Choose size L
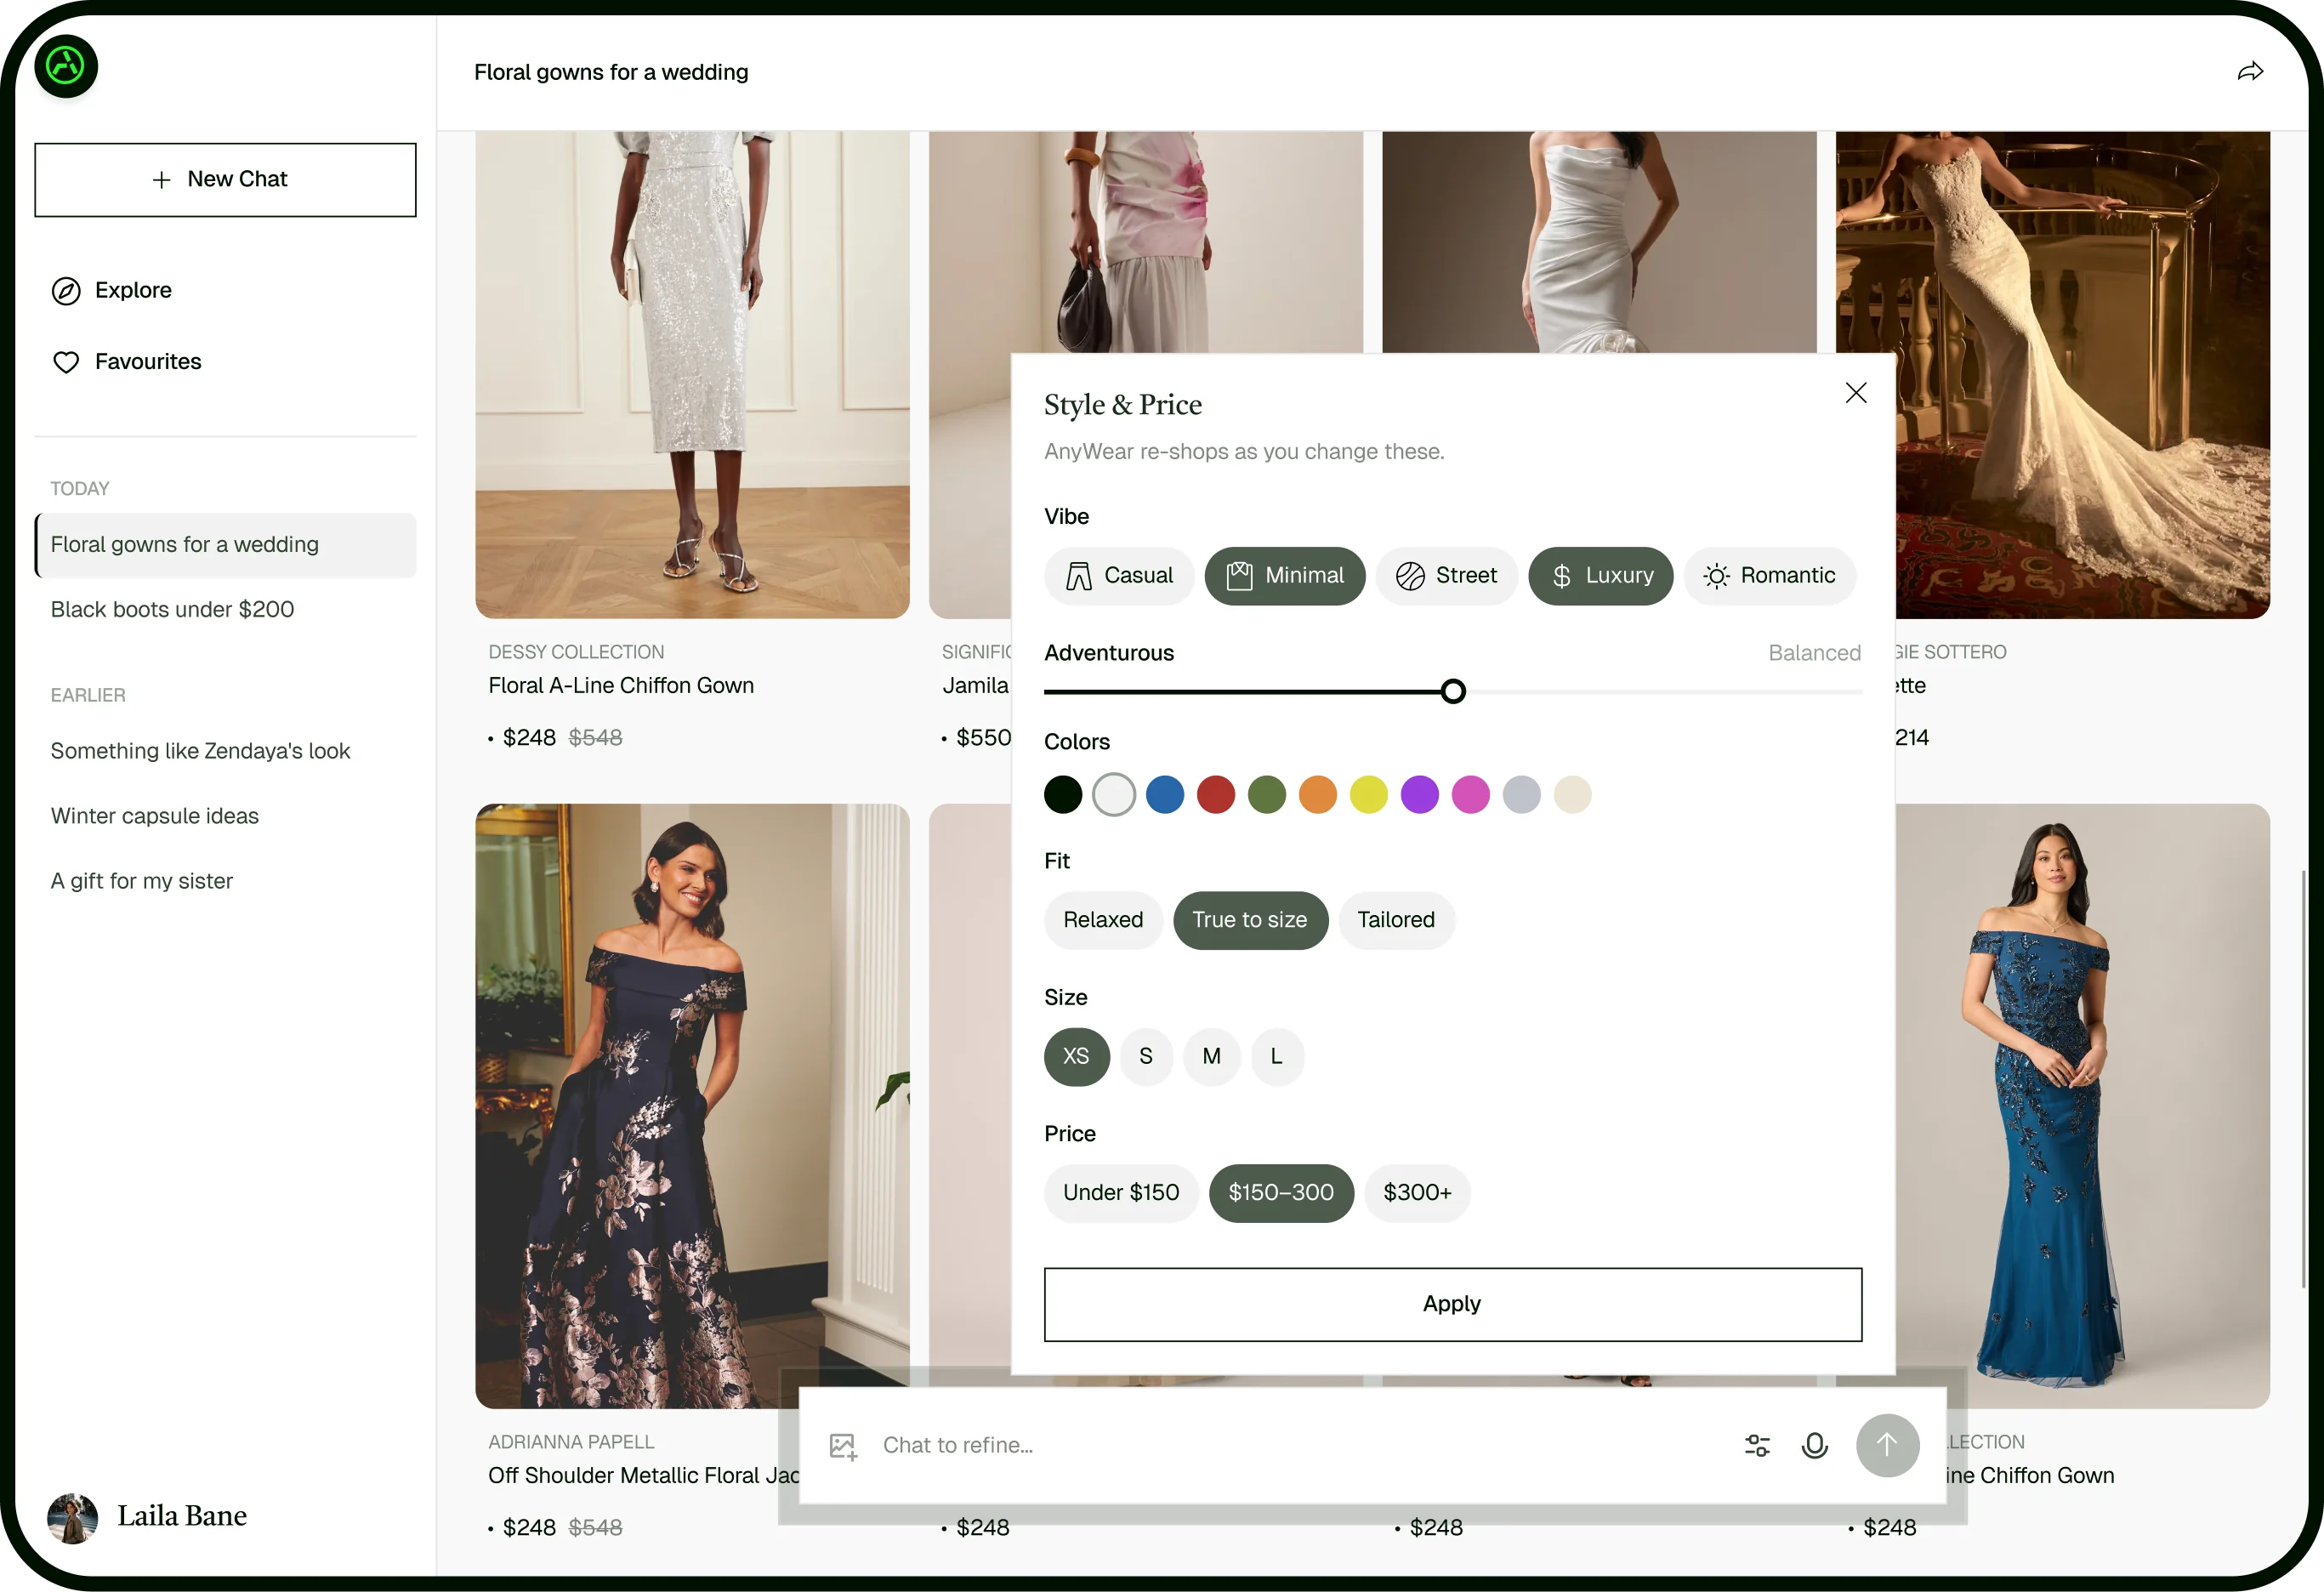2324x1592 pixels. (x=1277, y=1057)
